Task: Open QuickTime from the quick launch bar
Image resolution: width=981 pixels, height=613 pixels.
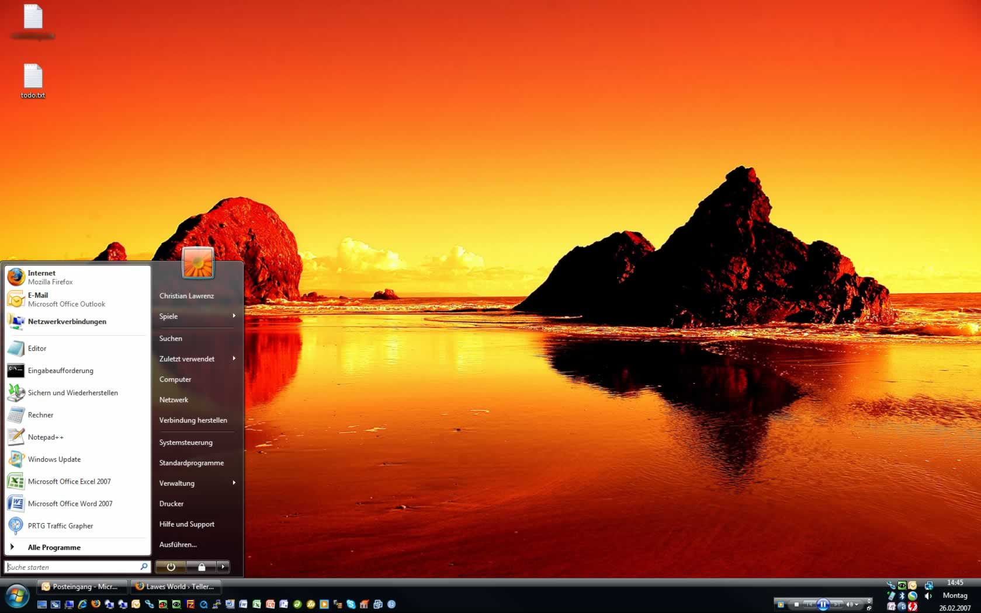Action: (x=203, y=604)
